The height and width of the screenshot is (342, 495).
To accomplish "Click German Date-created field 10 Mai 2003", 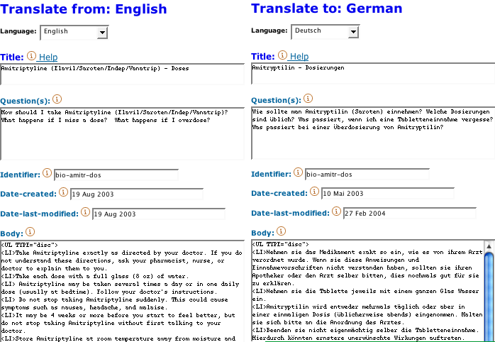I will click(x=388, y=194).
